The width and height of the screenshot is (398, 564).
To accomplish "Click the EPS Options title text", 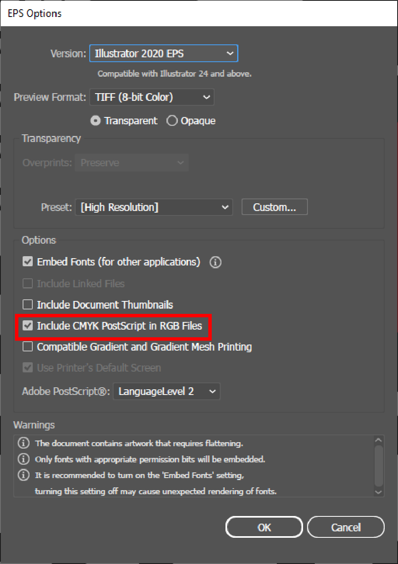I will 35,13.
